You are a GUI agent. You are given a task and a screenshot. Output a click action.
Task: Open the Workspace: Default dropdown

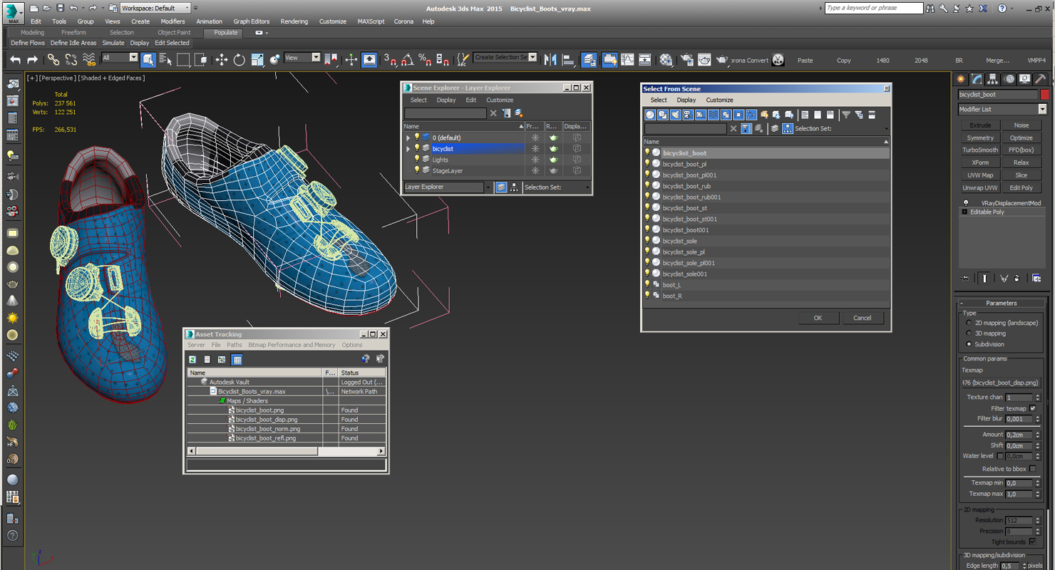pos(155,8)
